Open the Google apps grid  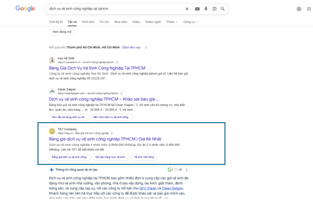308,9
